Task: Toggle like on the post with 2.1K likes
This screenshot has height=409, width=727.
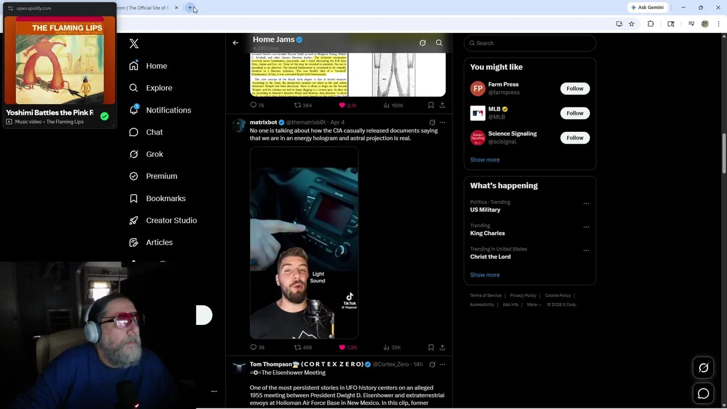Action: tap(348, 105)
